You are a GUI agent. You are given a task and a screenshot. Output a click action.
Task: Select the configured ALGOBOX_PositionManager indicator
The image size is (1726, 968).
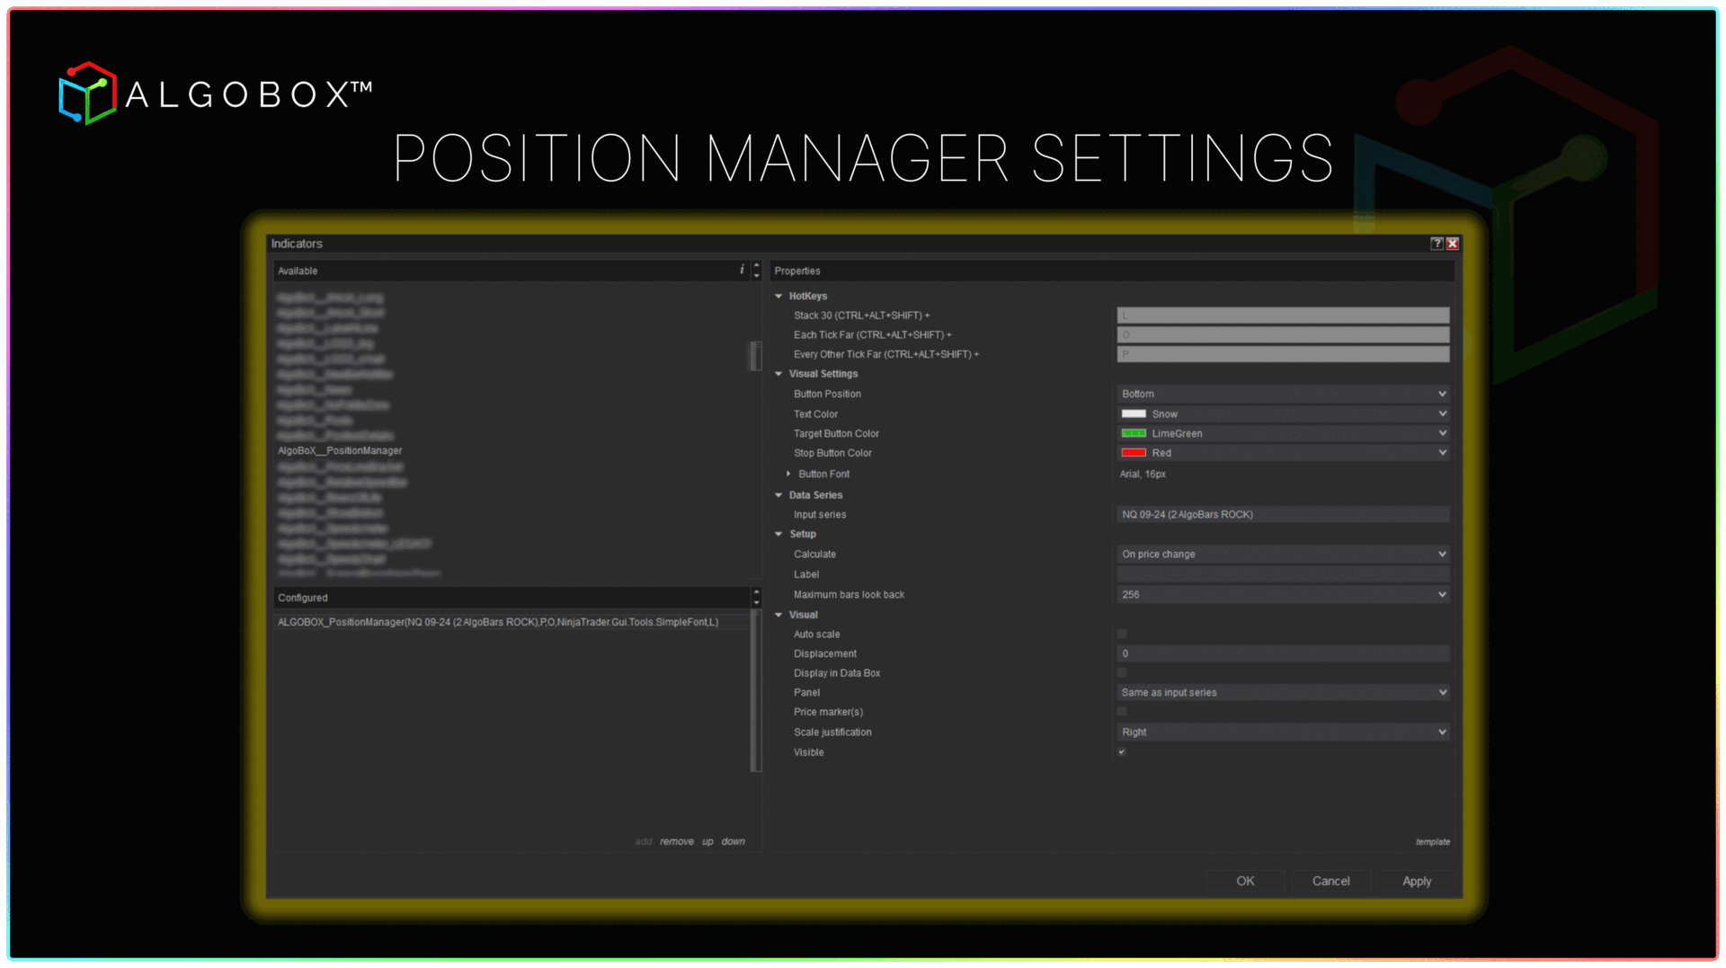coord(498,622)
